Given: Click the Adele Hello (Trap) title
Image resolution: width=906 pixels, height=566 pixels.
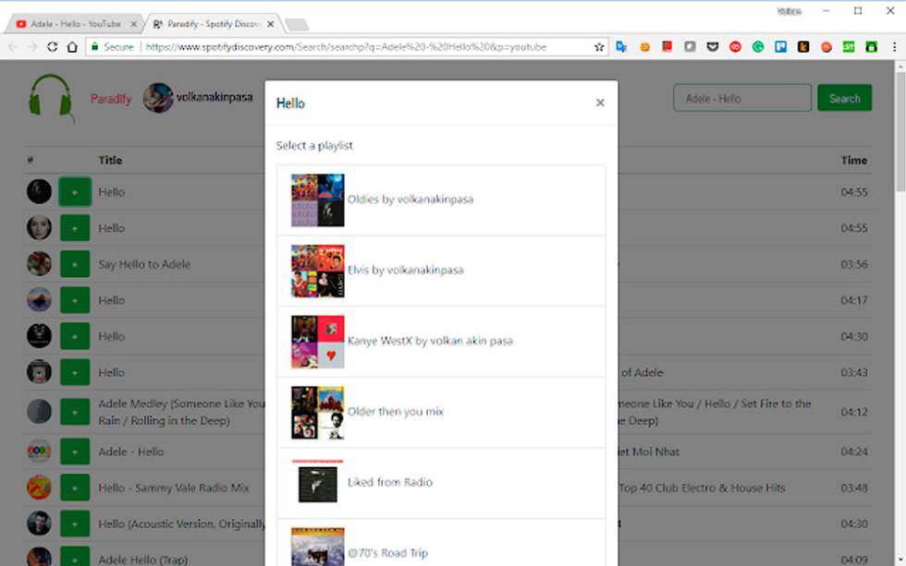Looking at the screenshot, I should 142,560.
